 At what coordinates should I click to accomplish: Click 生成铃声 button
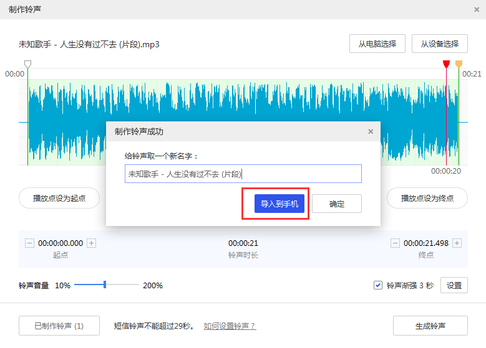[430, 326]
